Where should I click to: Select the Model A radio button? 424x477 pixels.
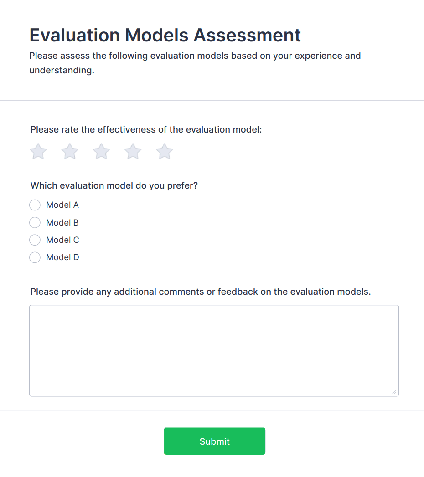tap(35, 205)
